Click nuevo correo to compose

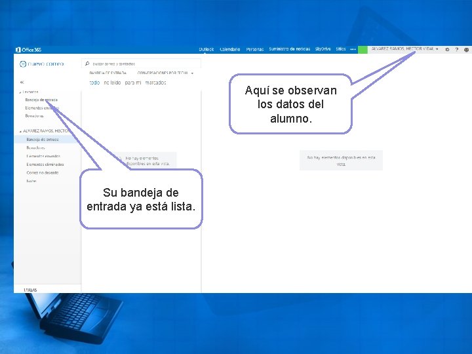pos(45,64)
